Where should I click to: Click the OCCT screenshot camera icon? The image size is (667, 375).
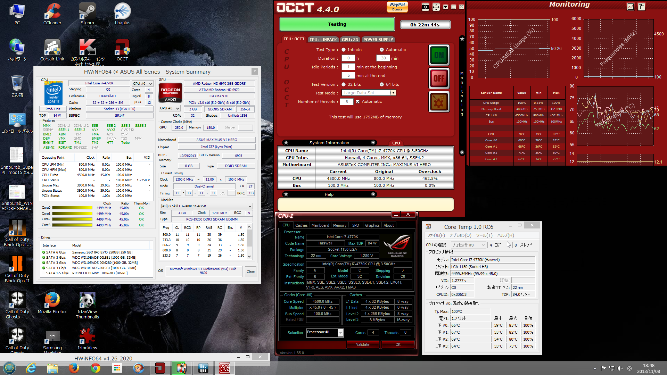click(425, 7)
